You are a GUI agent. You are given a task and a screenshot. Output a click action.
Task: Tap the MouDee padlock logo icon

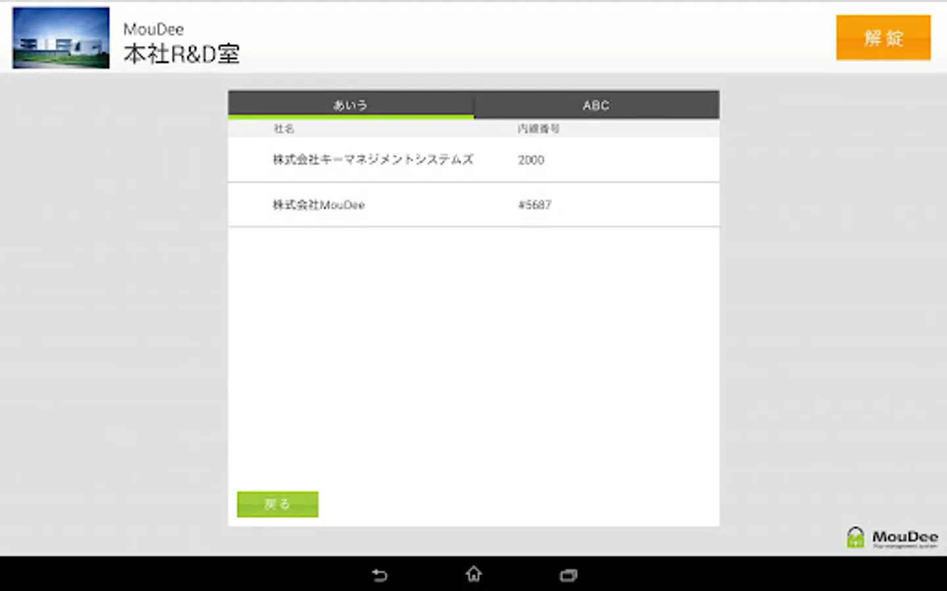[x=856, y=537]
